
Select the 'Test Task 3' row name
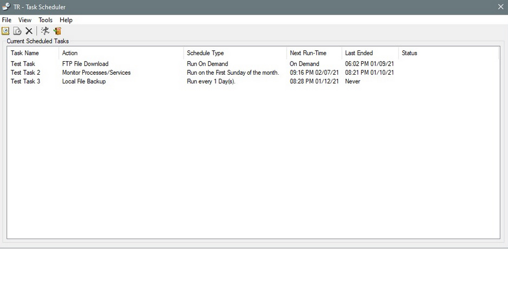coord(25,81)
